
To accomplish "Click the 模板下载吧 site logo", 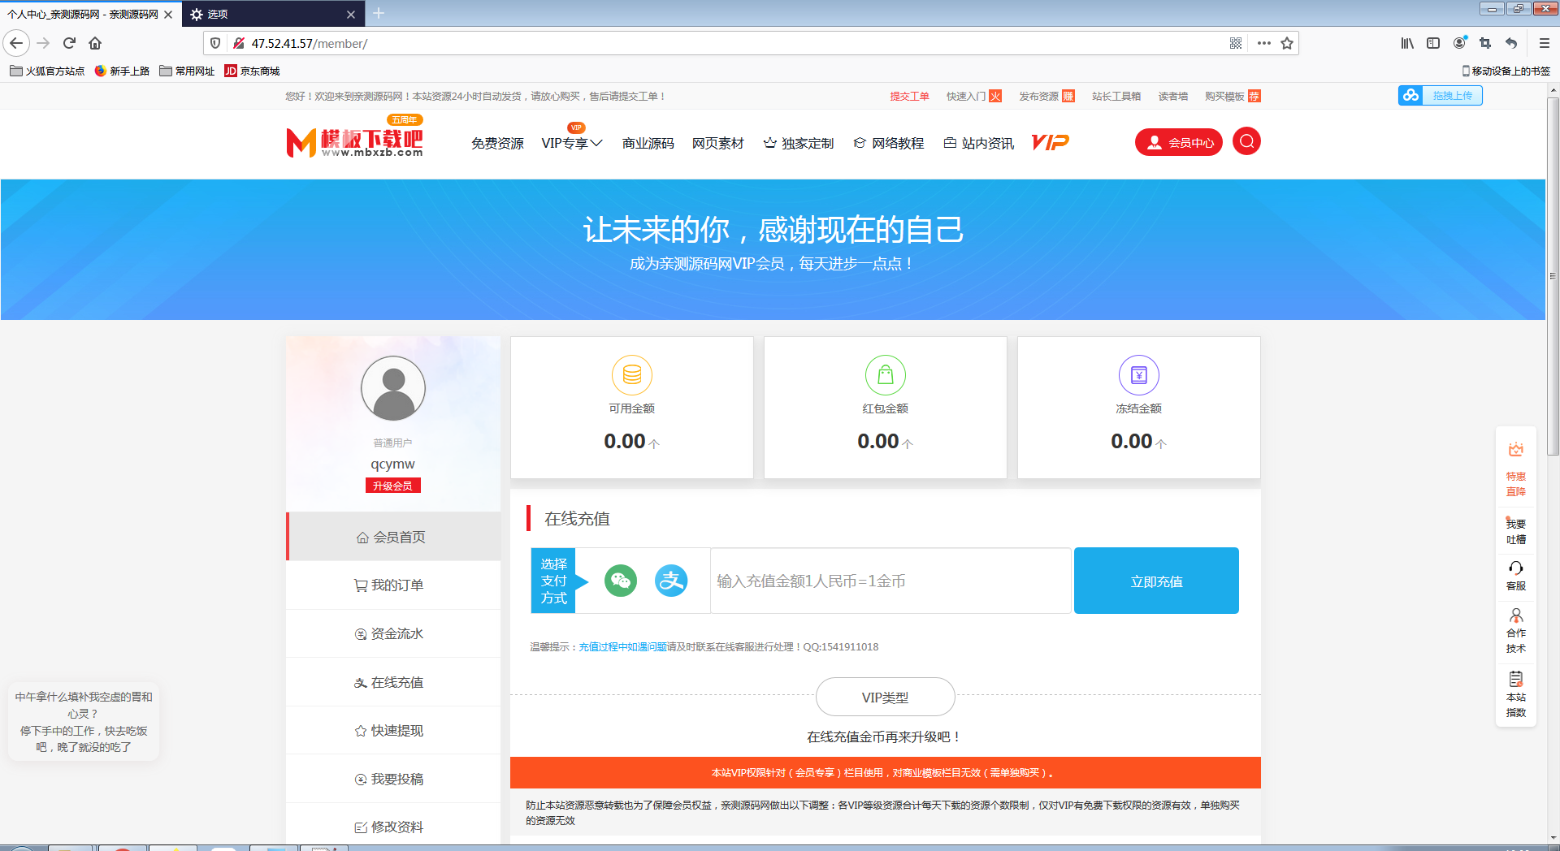I will coord(355,138).
